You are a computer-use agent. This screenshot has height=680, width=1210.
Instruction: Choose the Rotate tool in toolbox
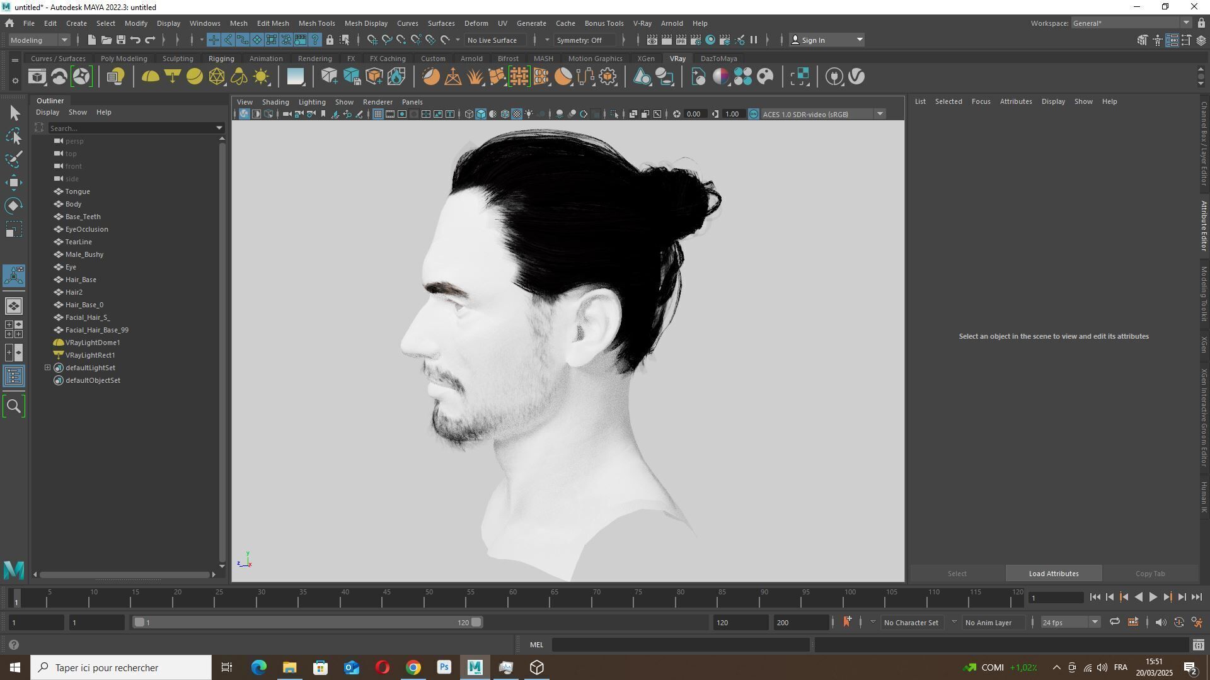(14, 206)
